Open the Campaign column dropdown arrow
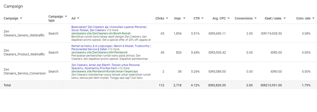 21,18
